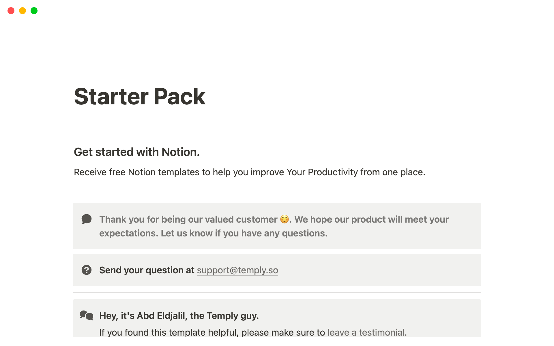The height and width of the screenshot is (346, 554).
Task: Click the question mark icon
Action: coord(87,270)
